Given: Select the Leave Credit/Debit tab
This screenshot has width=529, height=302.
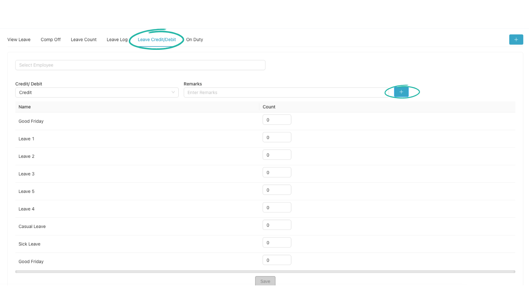Looking at the screenshot, I should pyautogui.click(x=156, y=39).
